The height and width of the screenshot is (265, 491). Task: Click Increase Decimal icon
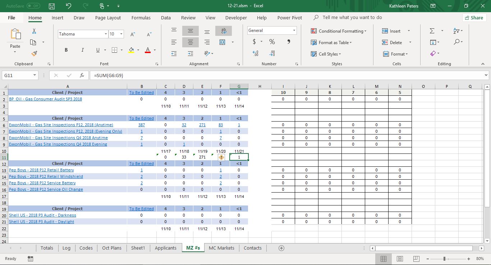(x=256, y=53)
